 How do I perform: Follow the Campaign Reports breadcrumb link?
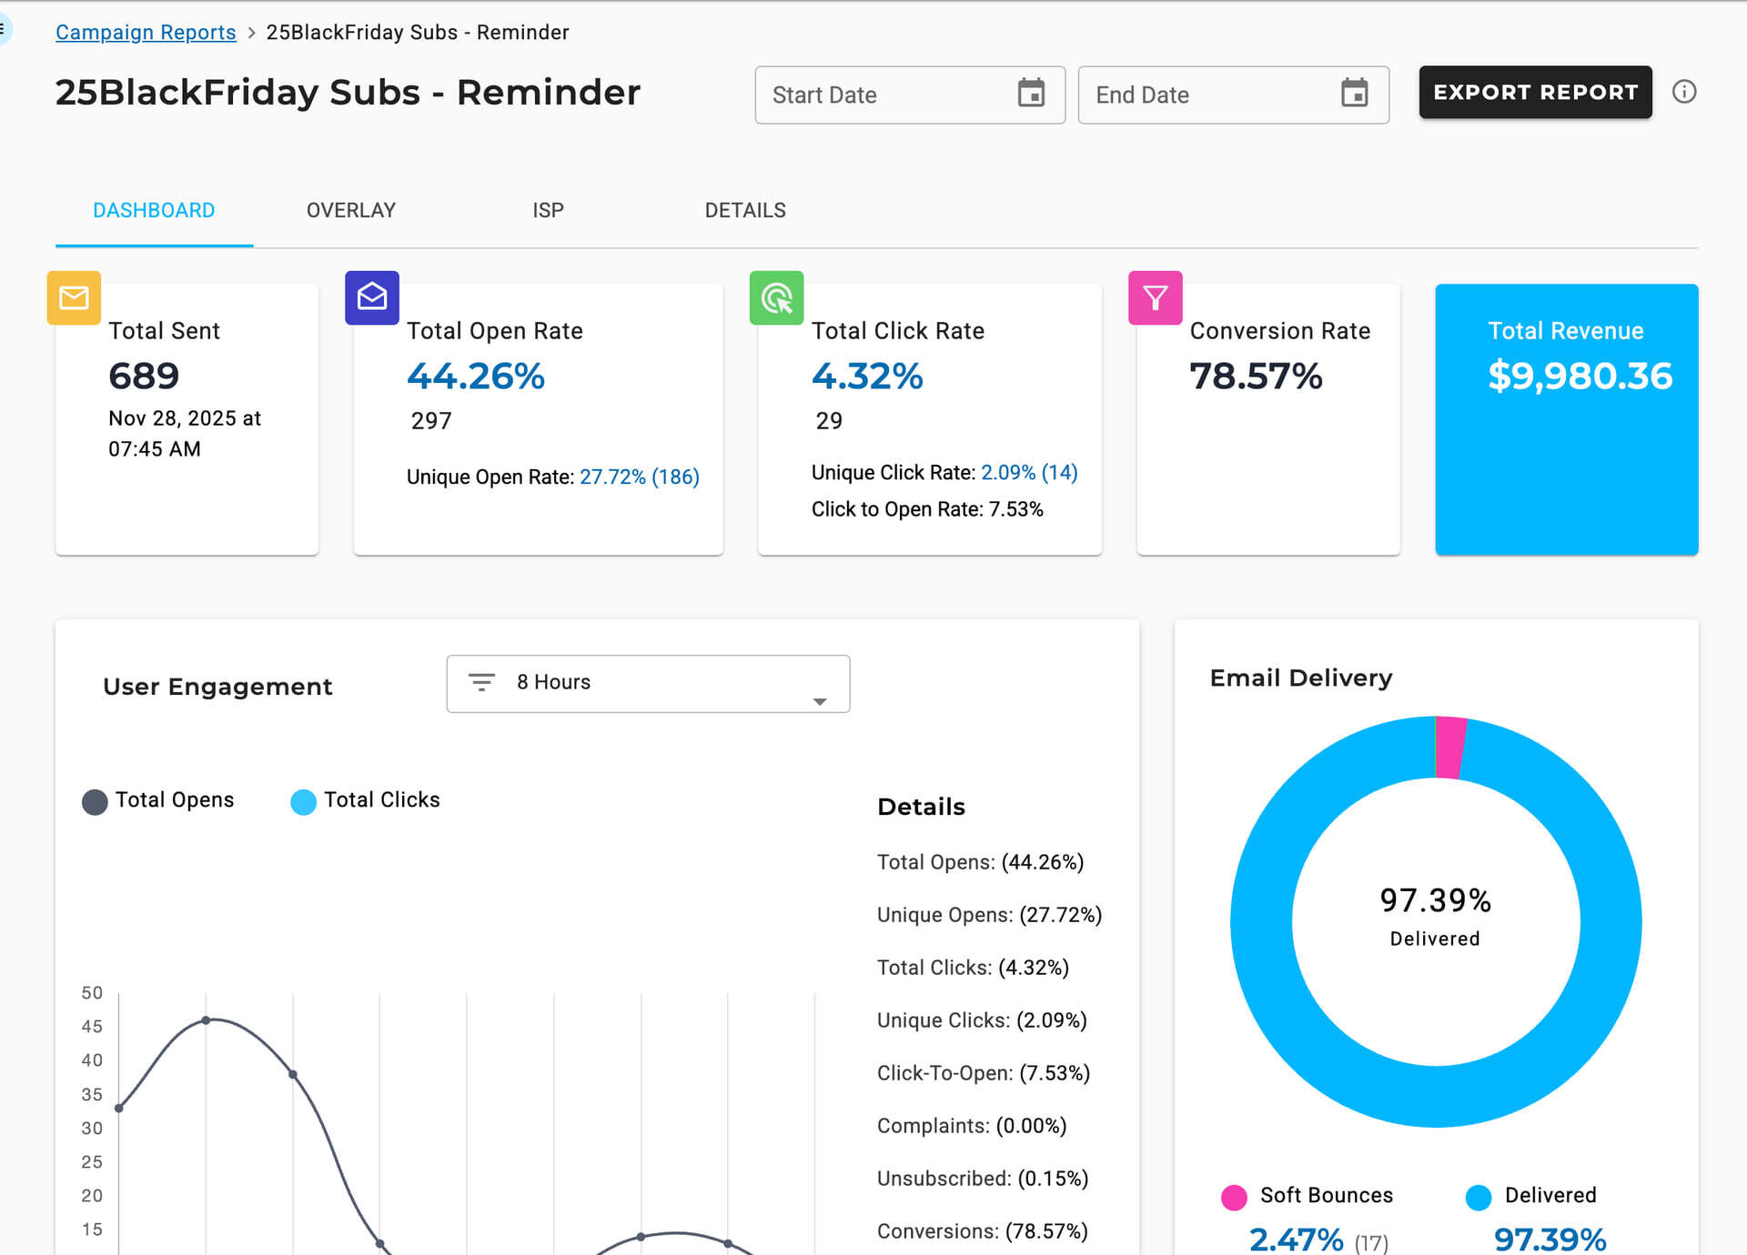(x=146, y=33)
